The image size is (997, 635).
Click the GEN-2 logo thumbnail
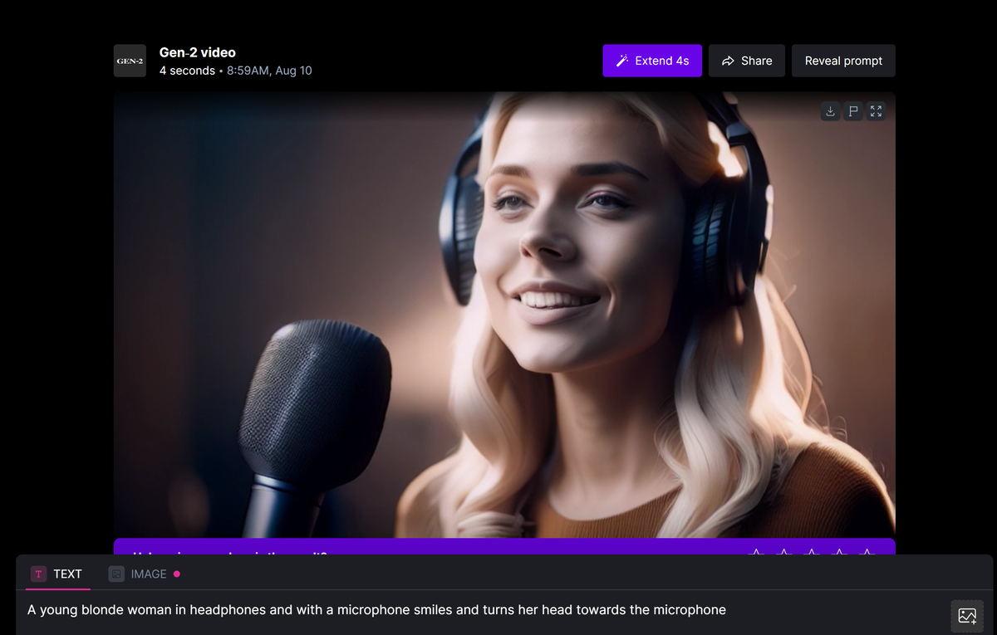[x=130, y=61]
